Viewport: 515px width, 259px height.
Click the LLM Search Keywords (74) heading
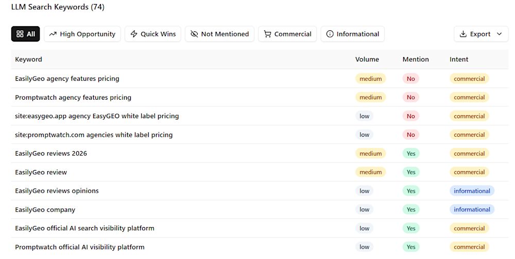[x=58, y=7]
